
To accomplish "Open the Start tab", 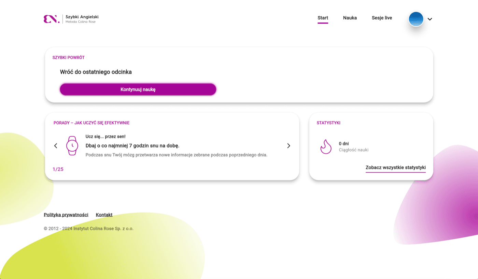I will pos(323,18).
